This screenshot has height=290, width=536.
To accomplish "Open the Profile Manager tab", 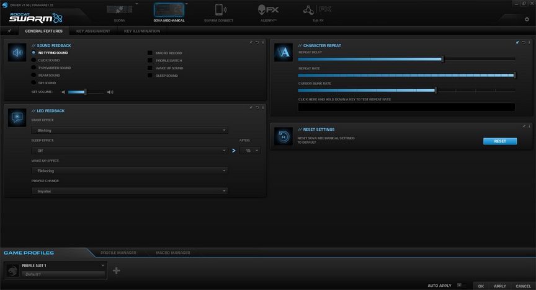I will pos(118,253).
